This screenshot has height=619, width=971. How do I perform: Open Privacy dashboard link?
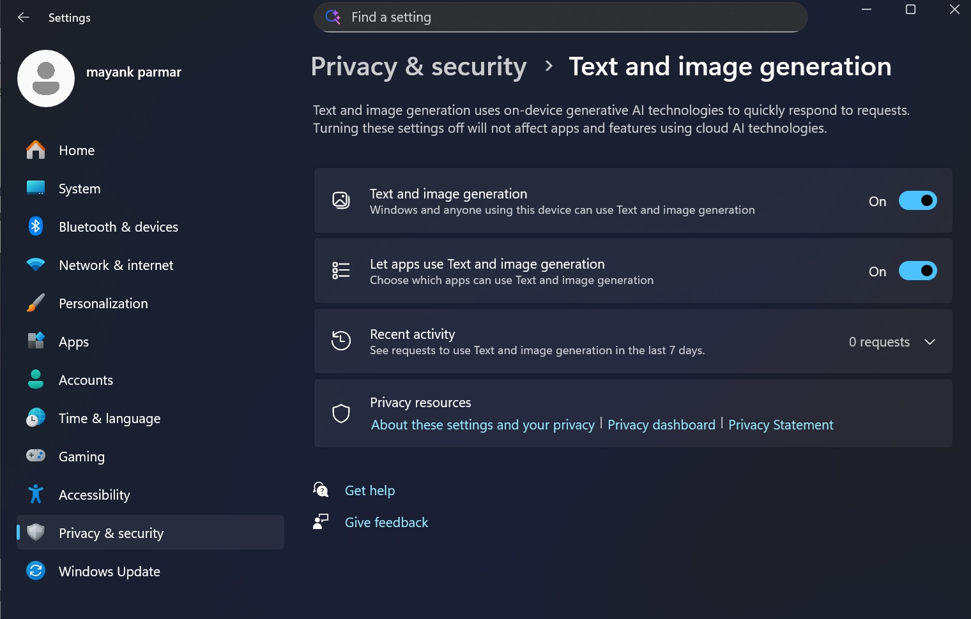click(661, 425)
